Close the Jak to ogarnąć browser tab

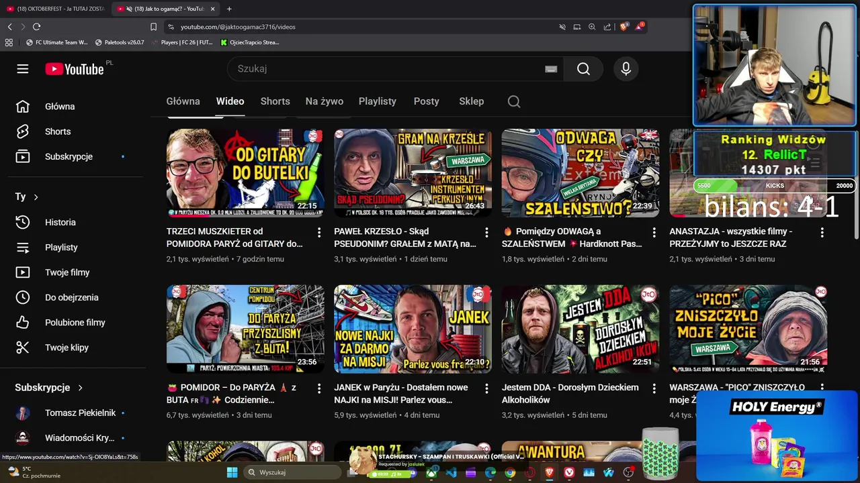point(212,9)
